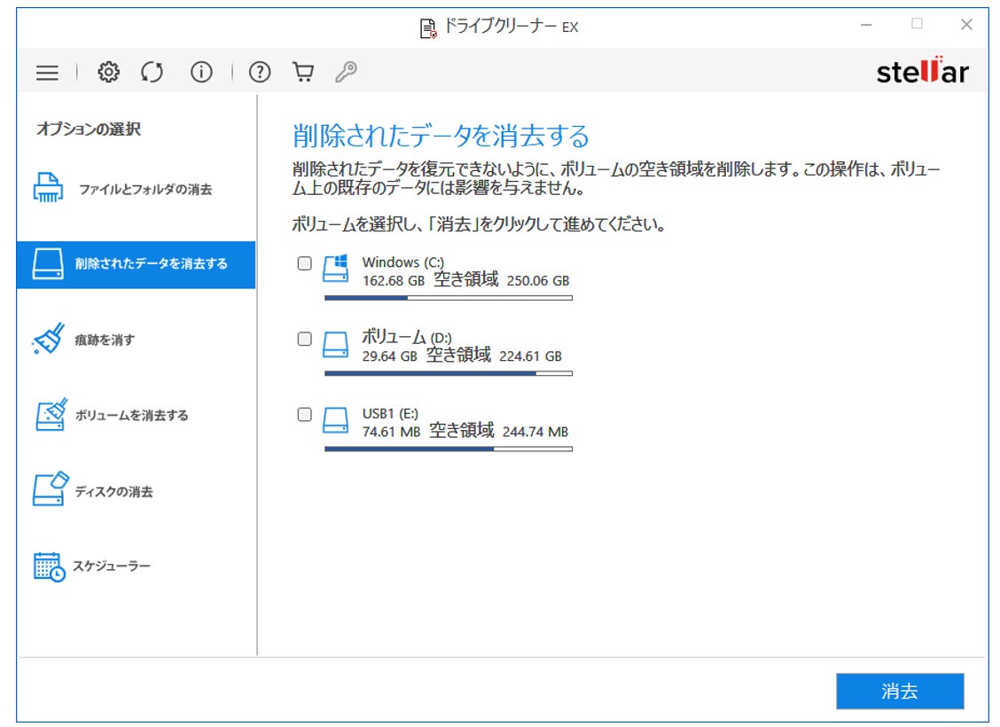
Task: Click the 29.64 GB free space value
Action: click(x=390, y=356)
